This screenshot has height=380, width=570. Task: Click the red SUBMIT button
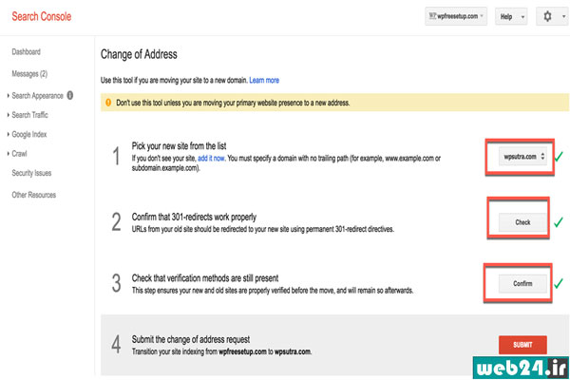522,345
